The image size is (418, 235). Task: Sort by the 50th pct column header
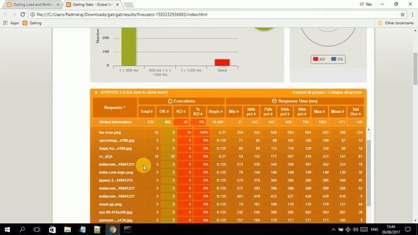coord(251,112)
